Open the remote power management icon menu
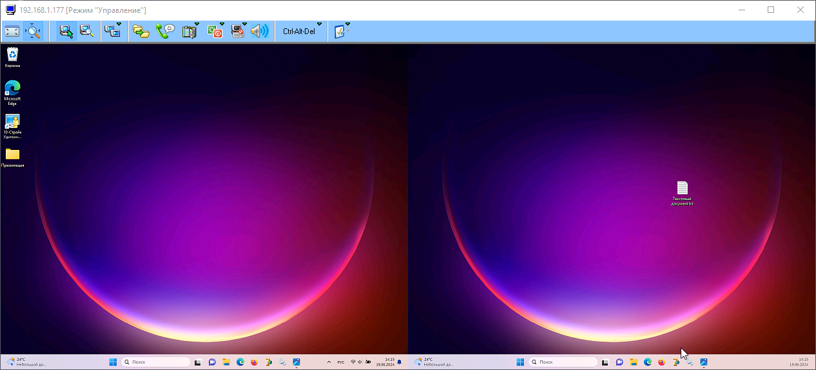The width and height of the screenshot is (816, 370). point(215,31)
